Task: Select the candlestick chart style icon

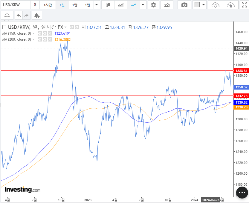Action: pos(108,5)
